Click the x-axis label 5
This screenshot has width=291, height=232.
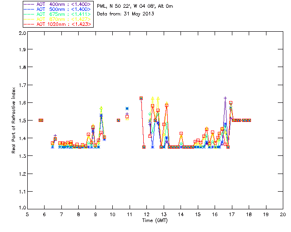pyautogui.click(x=27, y=215)
